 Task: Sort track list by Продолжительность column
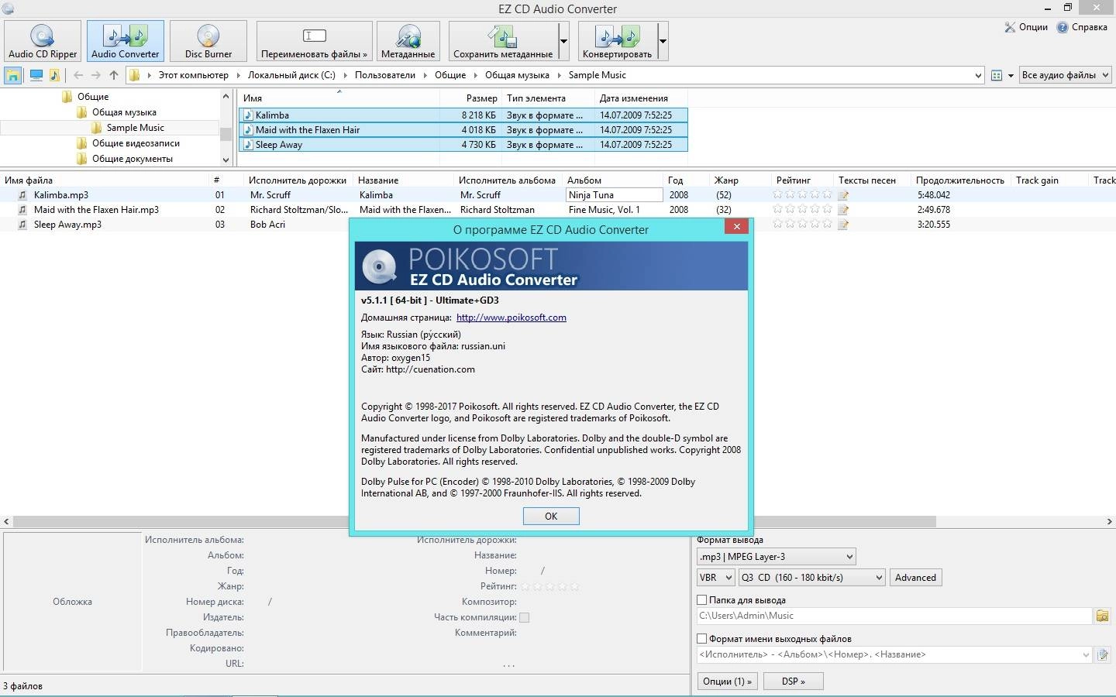(959, 180)
